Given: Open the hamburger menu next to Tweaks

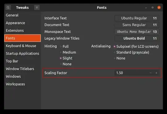Looking at the screenshot, I should (x=37, y=7).
